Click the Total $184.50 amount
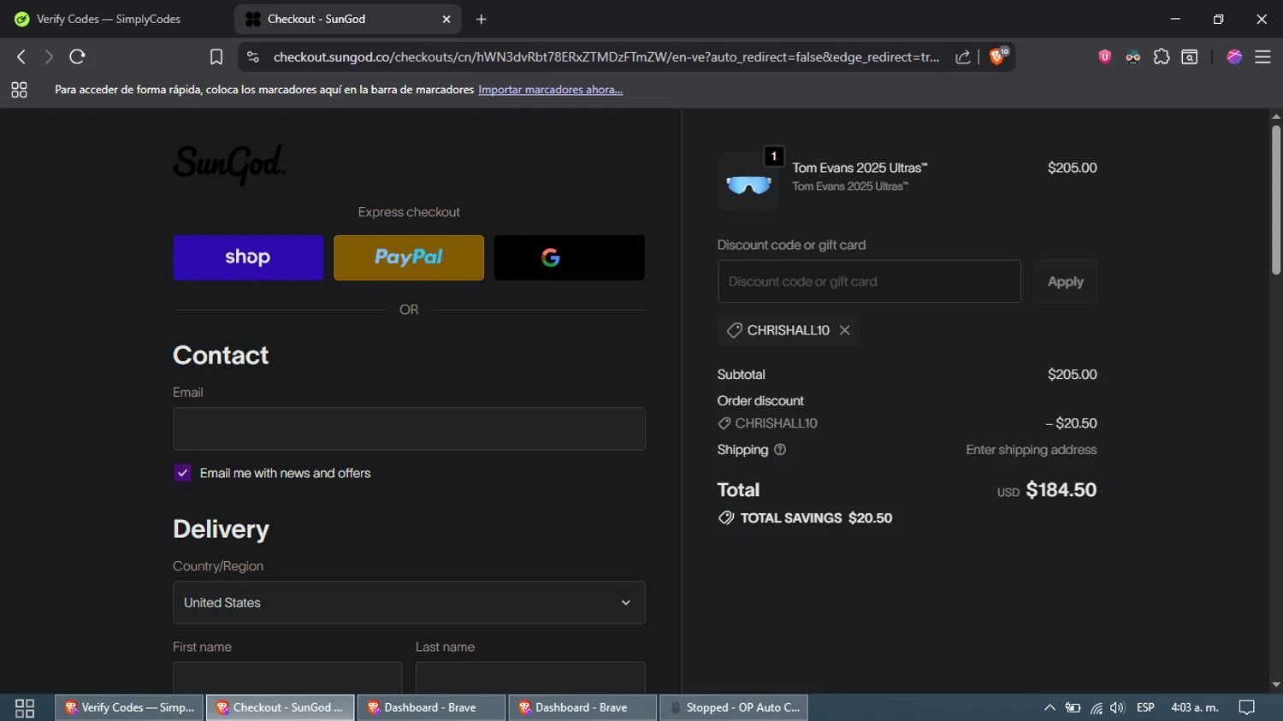This screenshot has height=721, width=1283. click(x=1061, y=490)
